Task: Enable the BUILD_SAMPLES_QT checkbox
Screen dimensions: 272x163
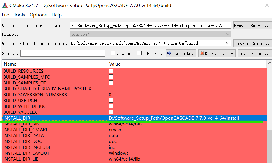Action: (111, 83)
